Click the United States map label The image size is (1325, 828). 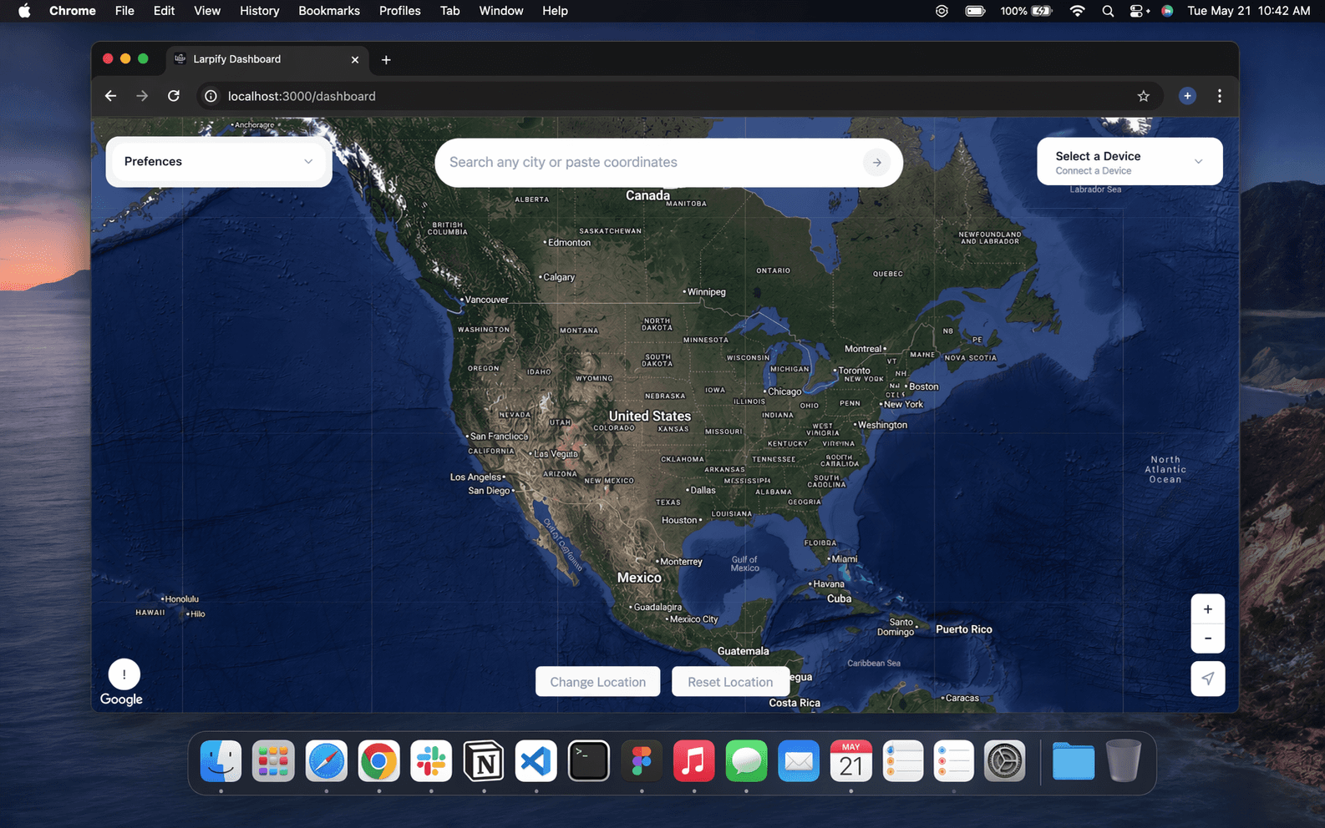[649, 416]
